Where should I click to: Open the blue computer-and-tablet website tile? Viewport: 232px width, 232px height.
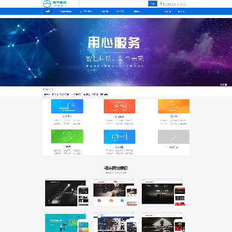[x=67, y=106]
